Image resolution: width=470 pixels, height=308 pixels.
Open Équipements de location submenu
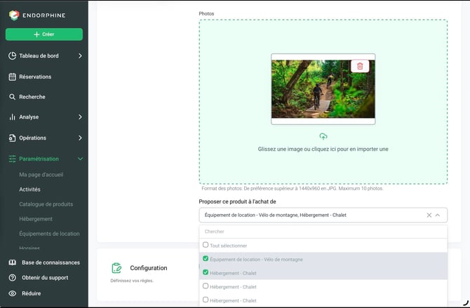[49, 234]
